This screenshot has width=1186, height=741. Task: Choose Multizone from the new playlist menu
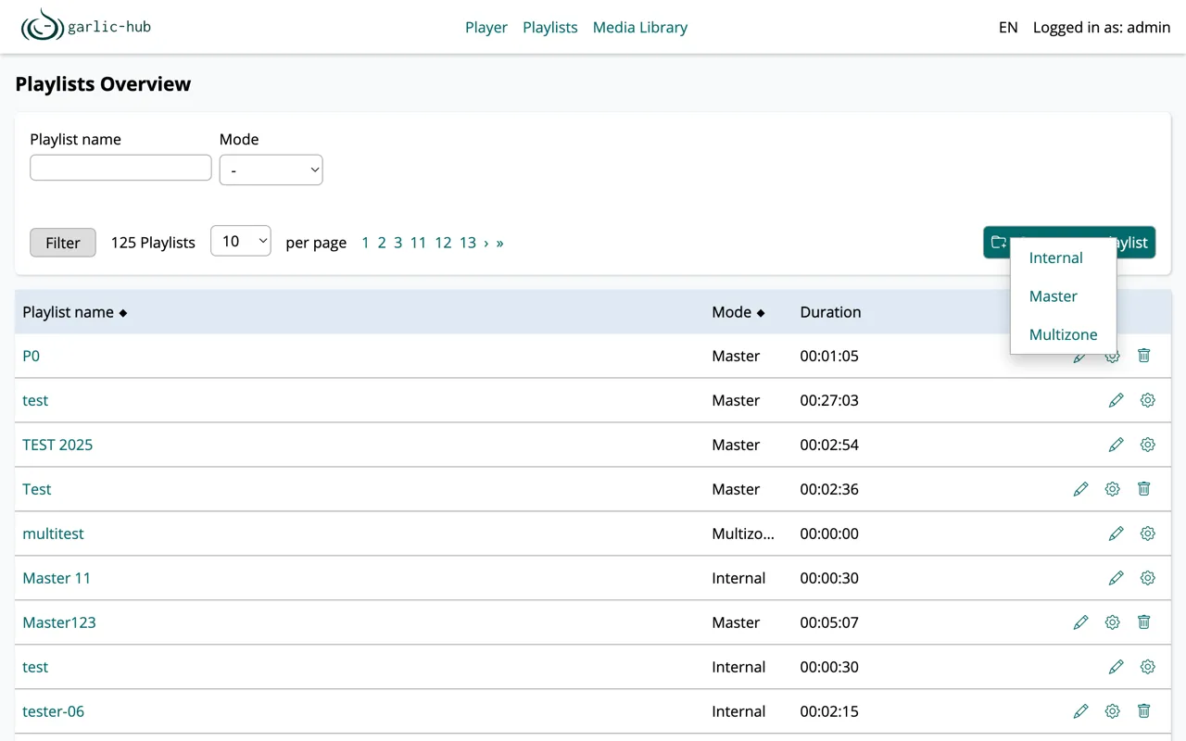[1063, 334]
